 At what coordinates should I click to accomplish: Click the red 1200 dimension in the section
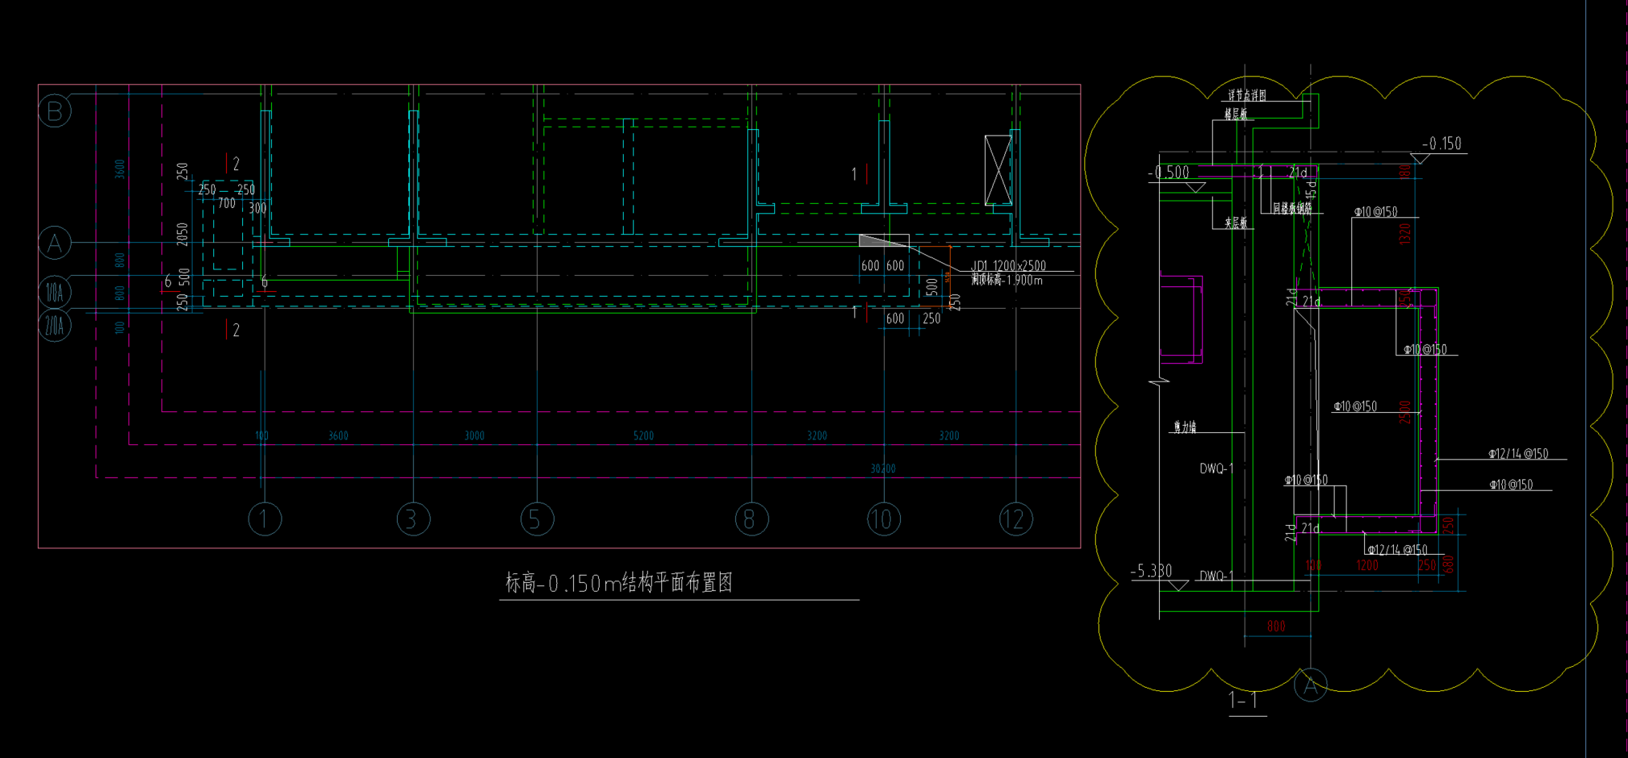1367,565
